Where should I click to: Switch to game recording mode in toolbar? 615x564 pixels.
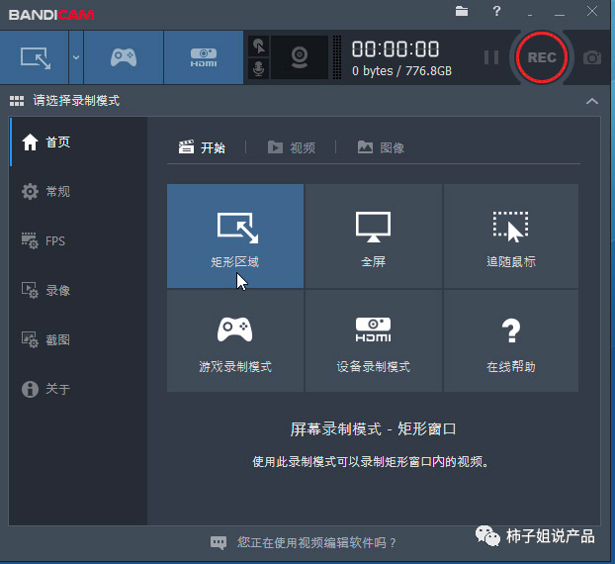click(x=124, y=57)
